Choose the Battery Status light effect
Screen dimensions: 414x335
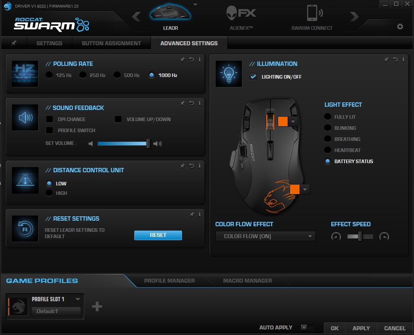pyautogui.click(x=328, y=162)
